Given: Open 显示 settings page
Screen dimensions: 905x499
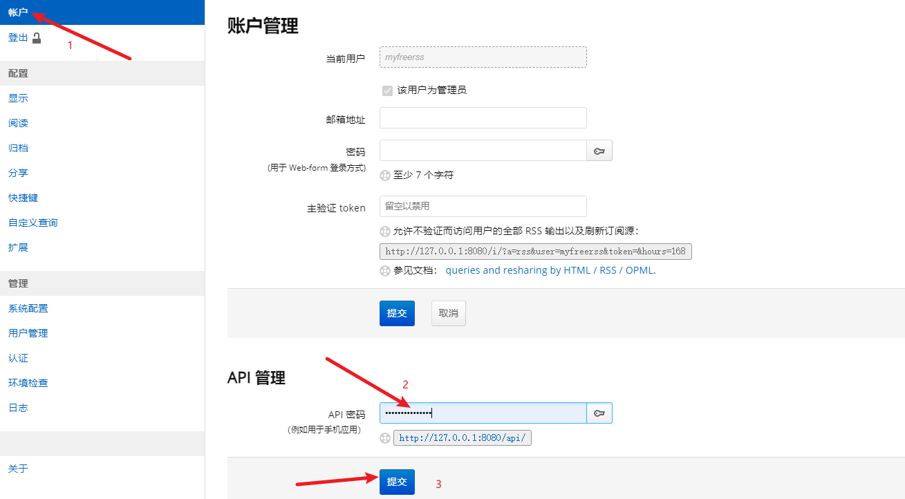Looking at the screenshot, I should tap(18, 98).
